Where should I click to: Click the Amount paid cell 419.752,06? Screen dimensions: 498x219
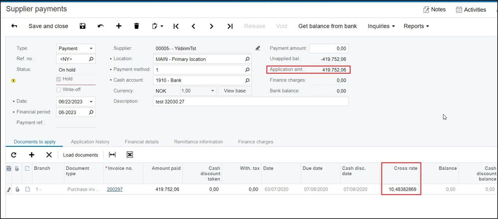tap(163, 190)
